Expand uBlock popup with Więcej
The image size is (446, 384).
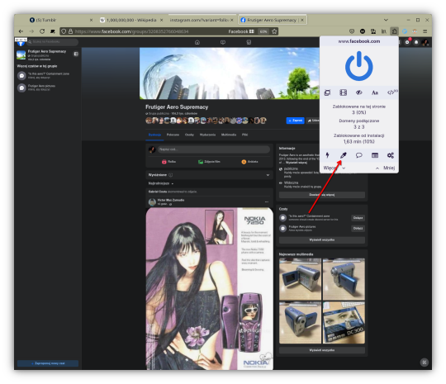tap(334, 168)
